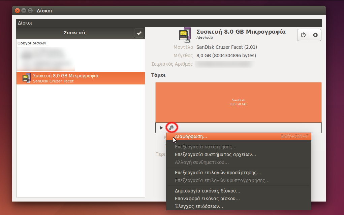Choose Επαναφορά εικόνας δίσκου… menu item

click(207, 199)
